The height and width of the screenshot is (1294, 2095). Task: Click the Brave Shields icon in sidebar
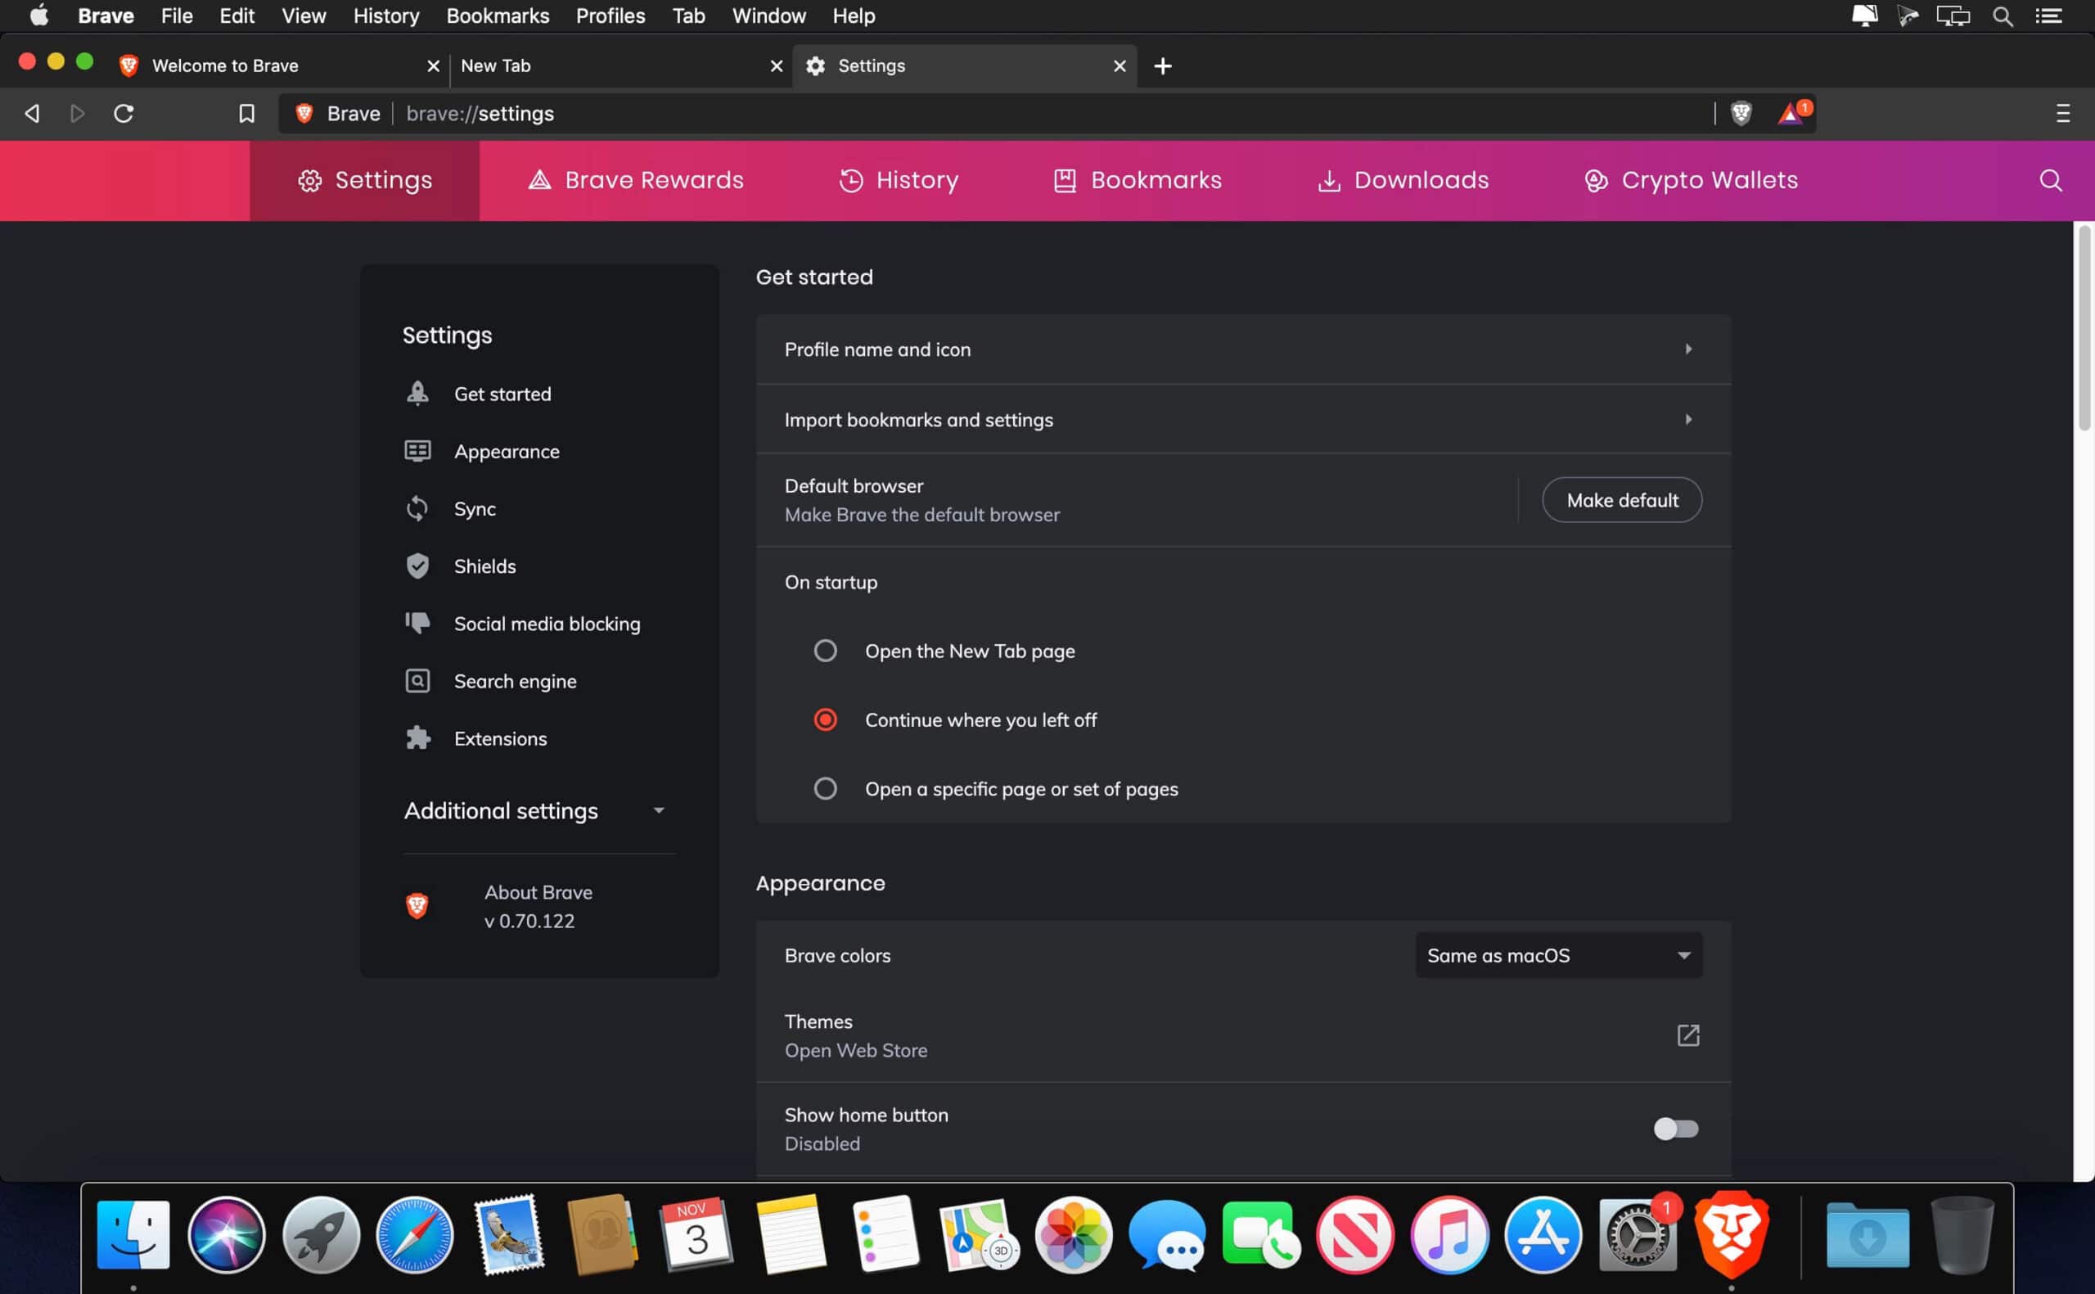coord(416,566)
